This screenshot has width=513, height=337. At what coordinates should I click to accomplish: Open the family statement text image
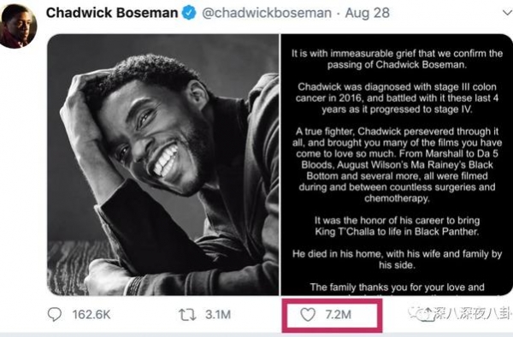pyautogui.click(x=397, y=164)
